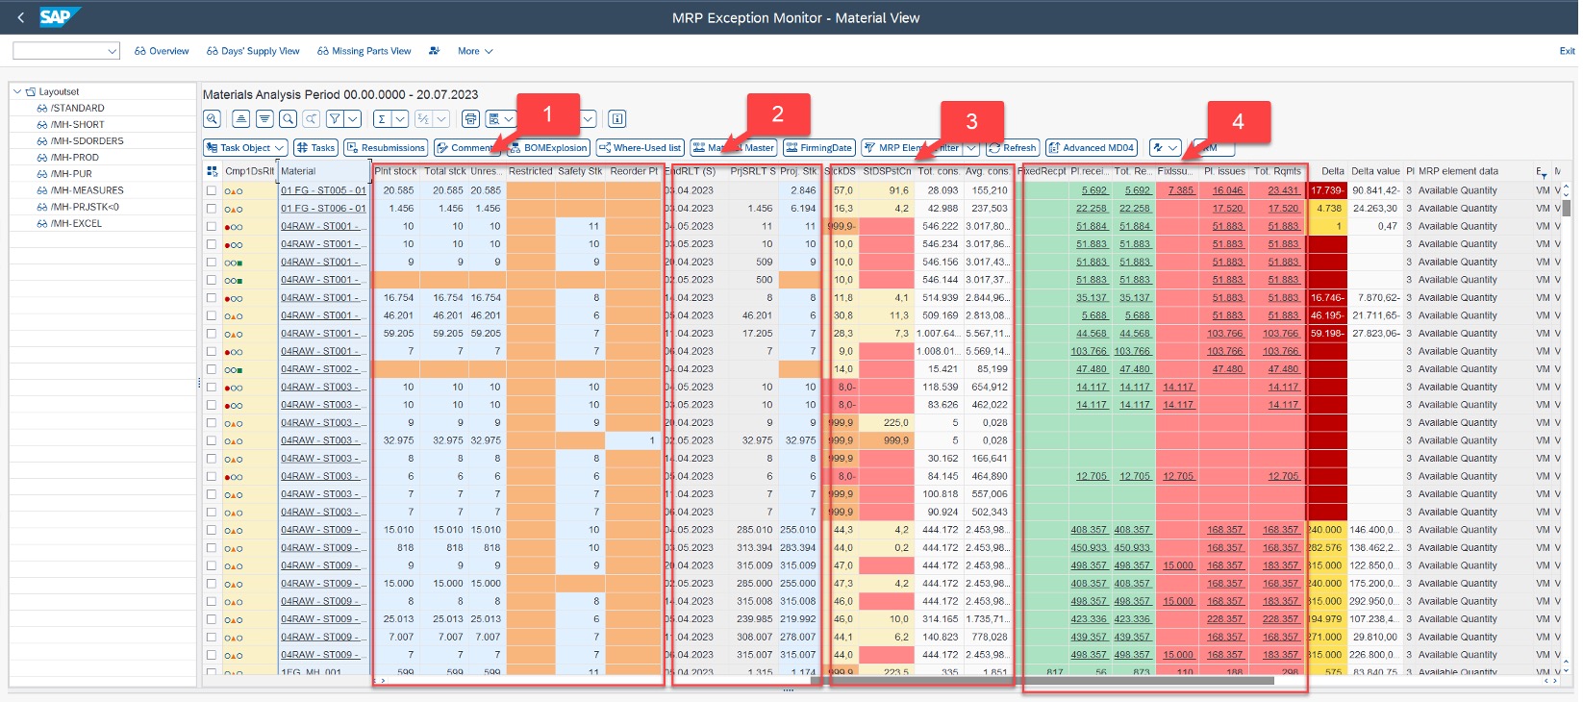Select the /MH-PRJSTK<0 layout
This screenshot has width=1583, height=702.
pyautogui.click(x=85, y=207)
